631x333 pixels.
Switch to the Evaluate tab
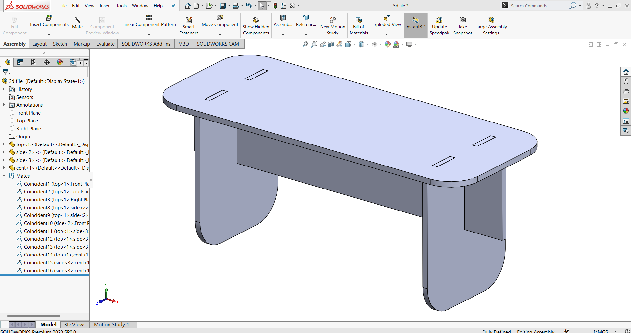tap(105, 44)
